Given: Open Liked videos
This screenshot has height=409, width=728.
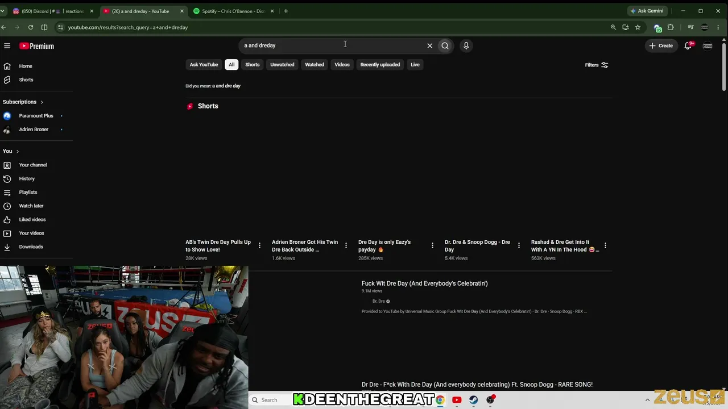Looking at the screenshot, I should pos(32,219).
